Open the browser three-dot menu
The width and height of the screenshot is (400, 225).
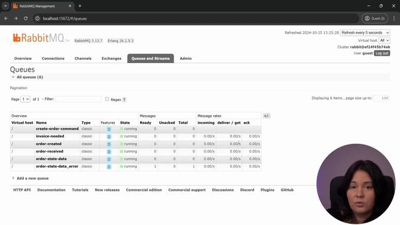tap(394, 18)
